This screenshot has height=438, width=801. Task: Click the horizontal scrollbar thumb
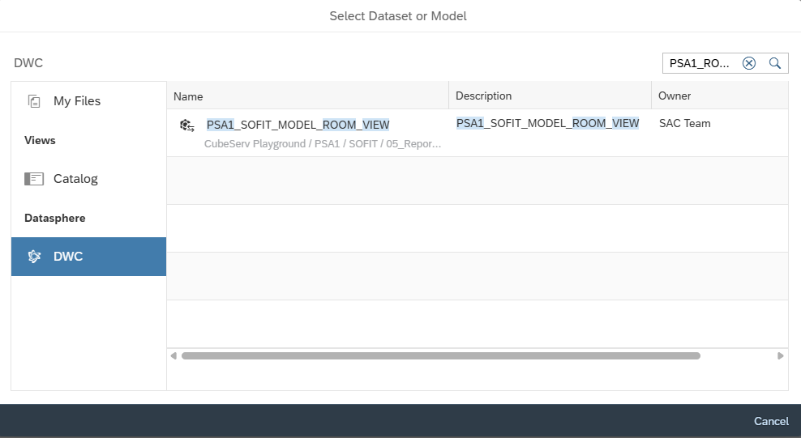(441, 356)
